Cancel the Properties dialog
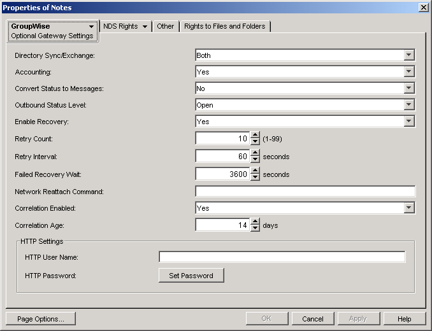This screenshot has height=331, width=432. pyautogui.click(x=313, y=319)
